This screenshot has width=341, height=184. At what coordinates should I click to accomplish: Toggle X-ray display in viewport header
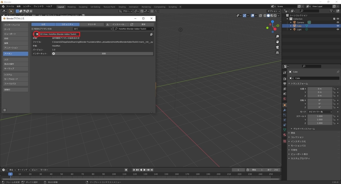pos(261,16)
